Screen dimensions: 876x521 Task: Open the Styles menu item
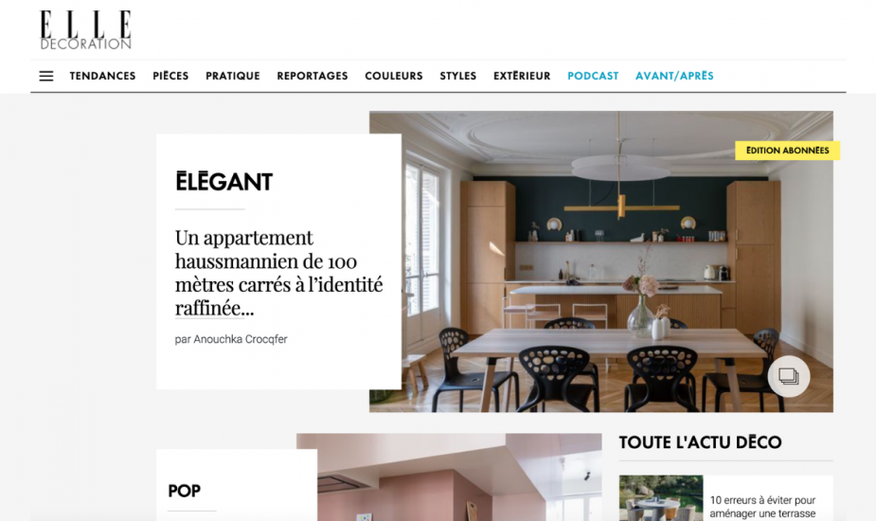click(x=458, y=76)
